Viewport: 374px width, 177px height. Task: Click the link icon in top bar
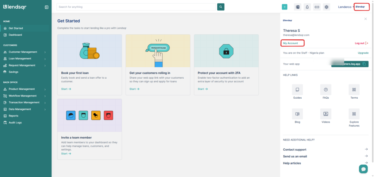pyautogui.click(x=317, y=7)
